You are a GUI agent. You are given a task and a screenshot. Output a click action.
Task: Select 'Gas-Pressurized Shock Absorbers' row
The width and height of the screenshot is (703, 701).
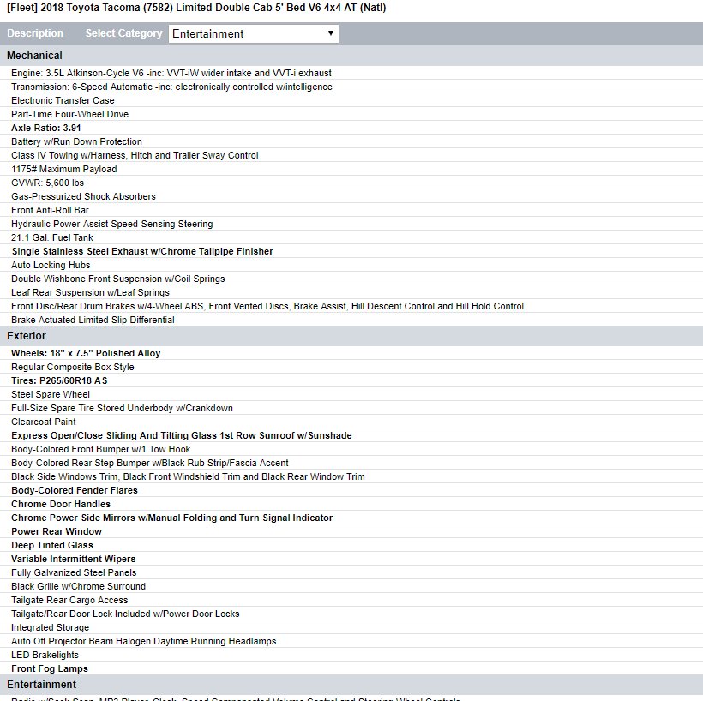point(351,196)
